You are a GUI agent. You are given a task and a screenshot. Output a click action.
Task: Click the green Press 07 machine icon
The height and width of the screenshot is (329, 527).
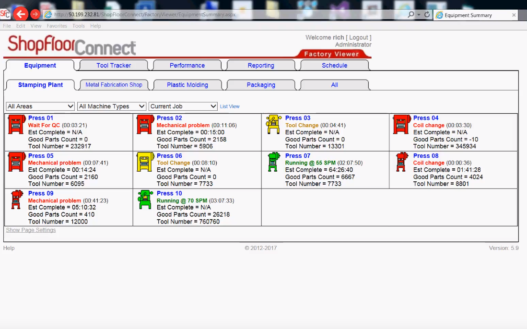pos(273,162)
